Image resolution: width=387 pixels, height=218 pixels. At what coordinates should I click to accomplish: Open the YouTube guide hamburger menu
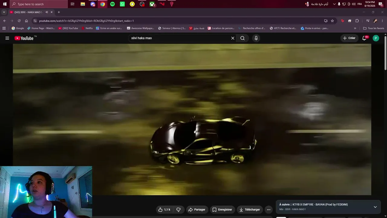[7, 38]
